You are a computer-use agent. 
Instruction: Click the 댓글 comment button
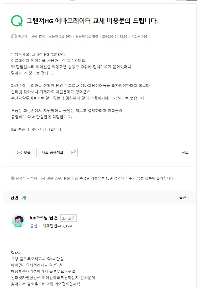[24, 153]
